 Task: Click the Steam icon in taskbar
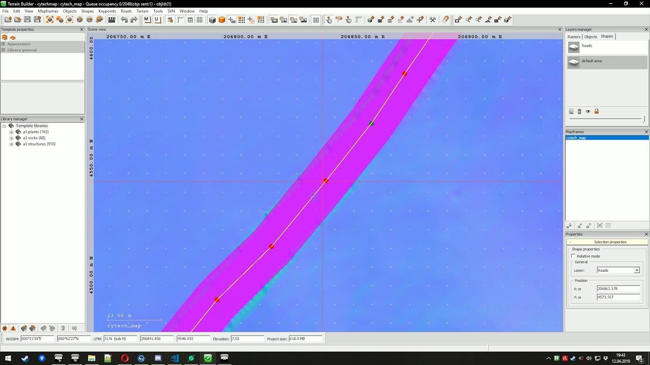pos(25,358)
